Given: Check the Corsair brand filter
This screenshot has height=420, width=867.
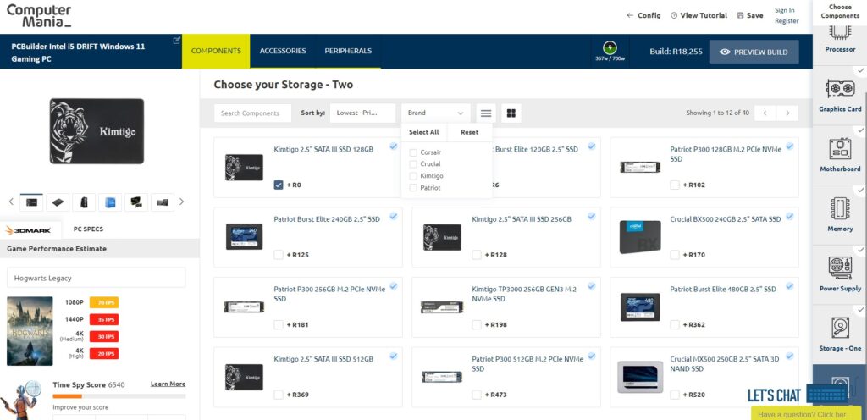Looking at the screenshot, I should (413, 152).
